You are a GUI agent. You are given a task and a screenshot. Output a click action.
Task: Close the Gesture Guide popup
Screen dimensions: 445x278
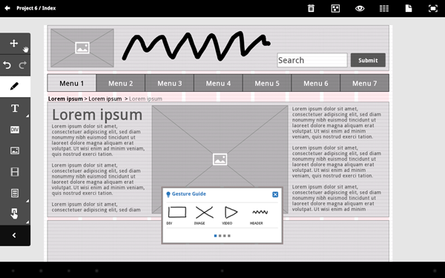(275, 194)
